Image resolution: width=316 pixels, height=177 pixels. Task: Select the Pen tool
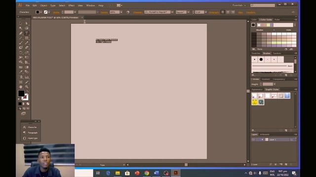tap(21, 33)
